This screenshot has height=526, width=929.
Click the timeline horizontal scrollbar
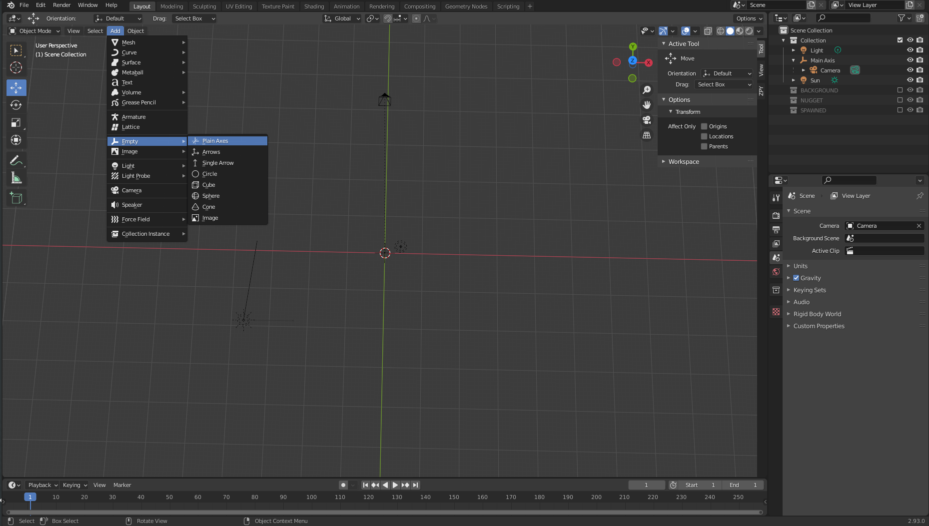384,512
